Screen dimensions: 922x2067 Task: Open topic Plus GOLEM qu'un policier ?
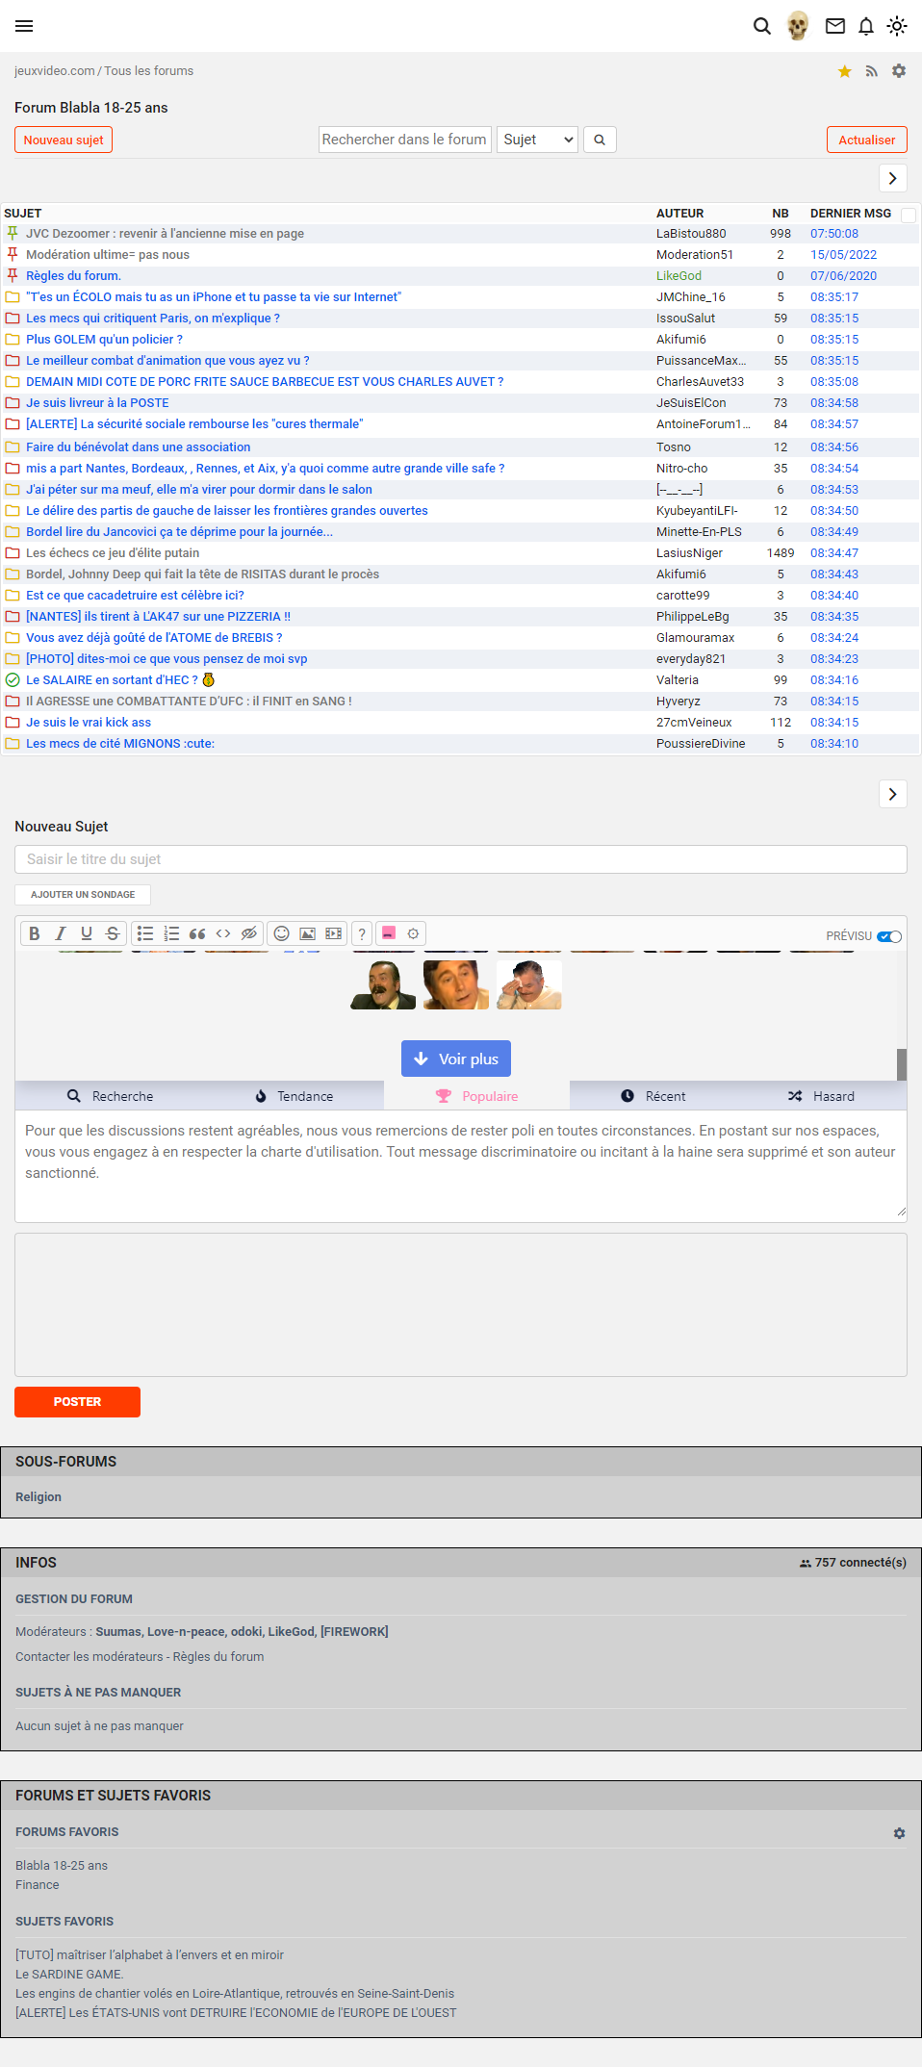[x=104, y=340]
